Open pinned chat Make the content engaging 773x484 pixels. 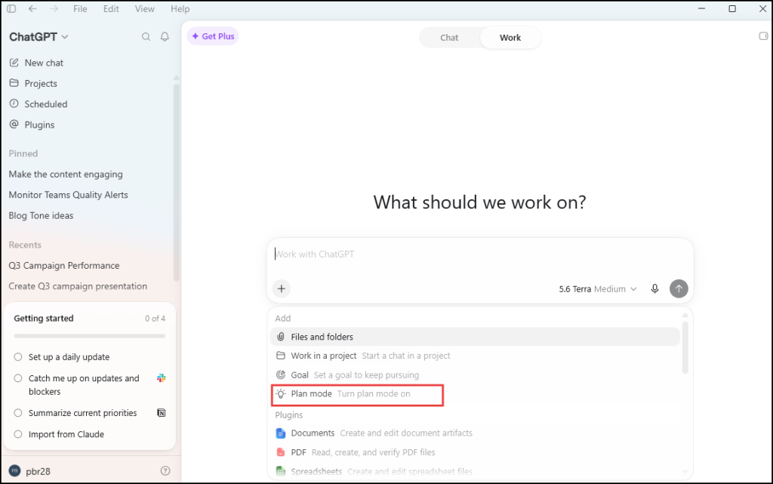(x=66, y=174)
